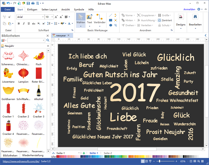Image resolution: width=209 pixels, height=165 pixels.
Task: Close the Neujahr library
Action: [48, 46]
